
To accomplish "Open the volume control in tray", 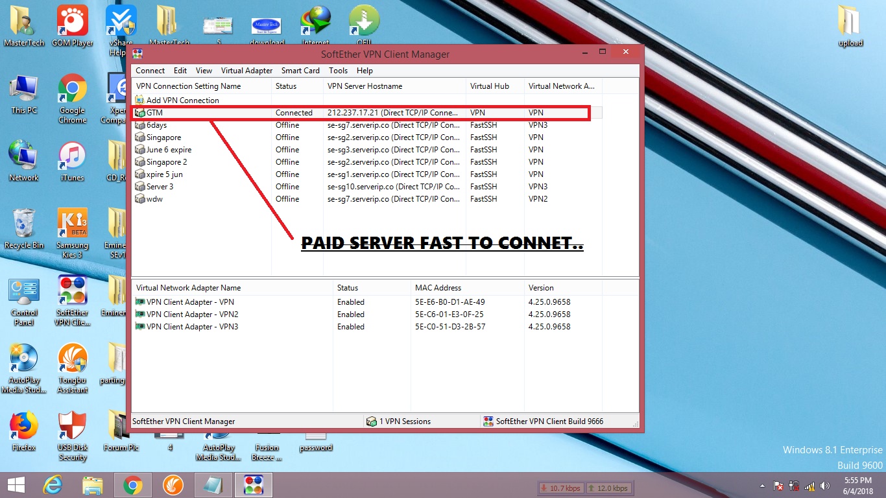I will coord(825,486).
